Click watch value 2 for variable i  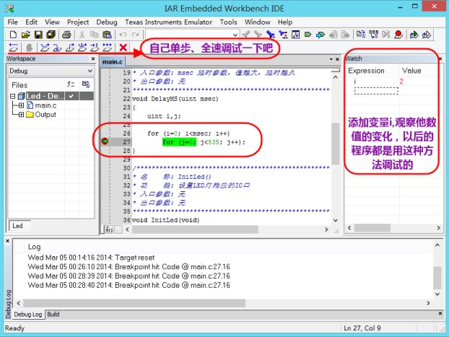[401, 82]
